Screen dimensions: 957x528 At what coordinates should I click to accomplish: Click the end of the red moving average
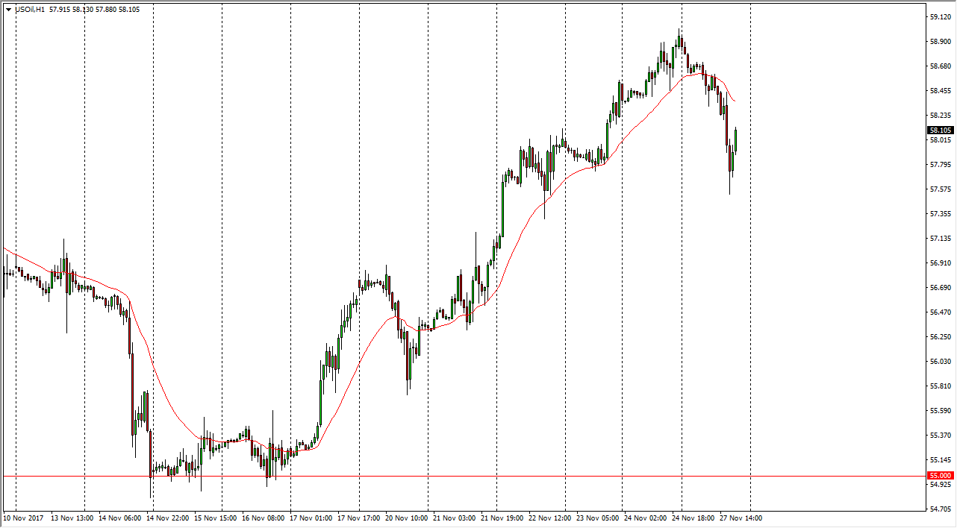(x=735, y=101)
